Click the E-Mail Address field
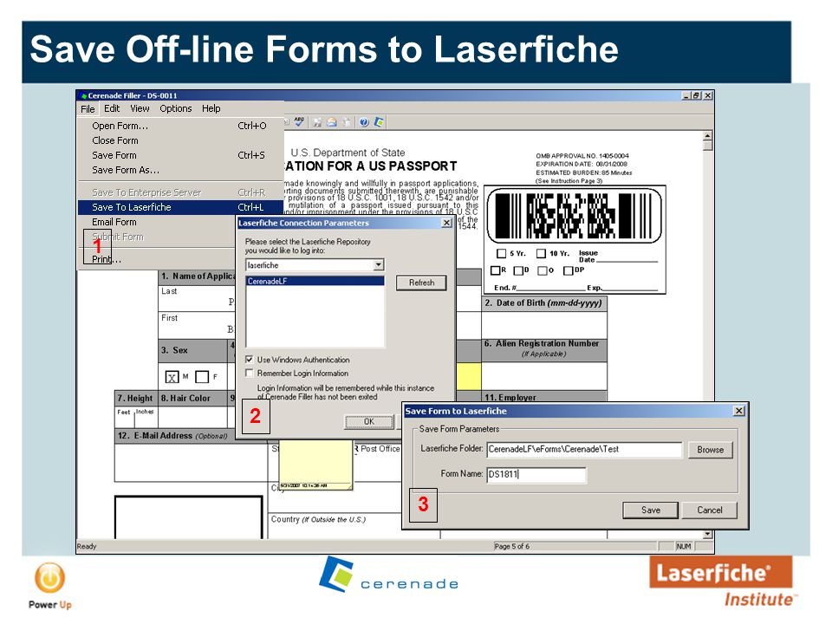Viewport: 832px width, 624px height. (191, 462)
